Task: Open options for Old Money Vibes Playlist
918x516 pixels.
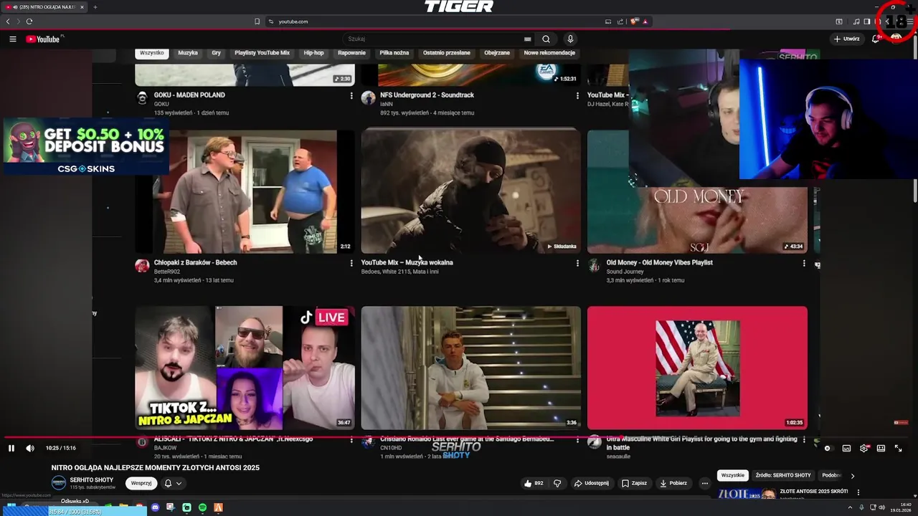Action: pos(804,263)
